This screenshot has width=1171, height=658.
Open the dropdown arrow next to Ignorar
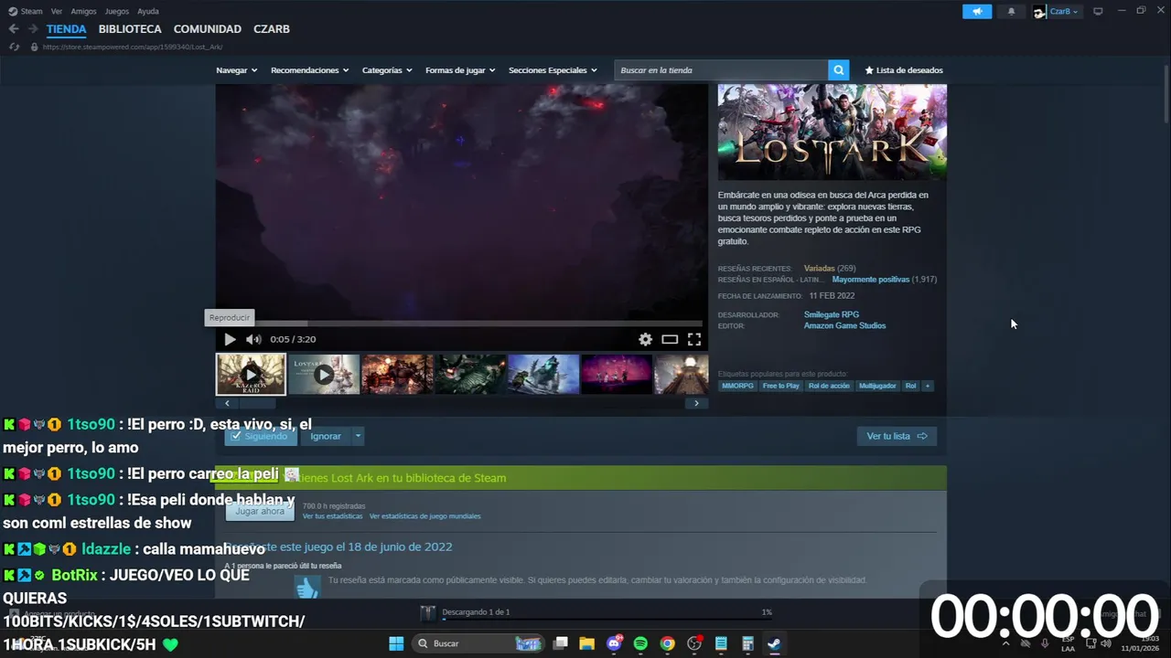[x=358, y=436]
